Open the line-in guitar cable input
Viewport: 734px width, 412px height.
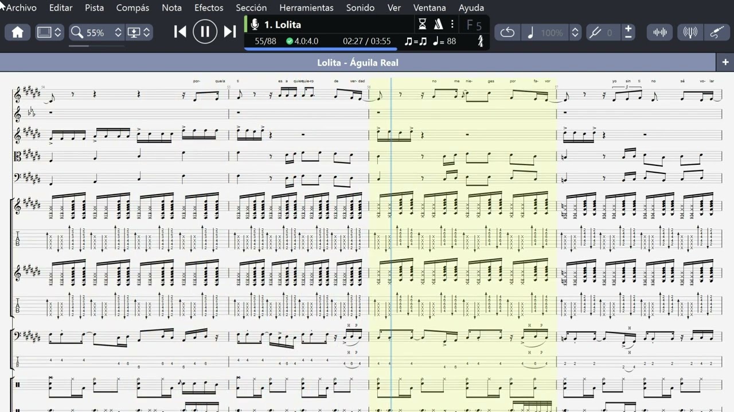(717, 33)
